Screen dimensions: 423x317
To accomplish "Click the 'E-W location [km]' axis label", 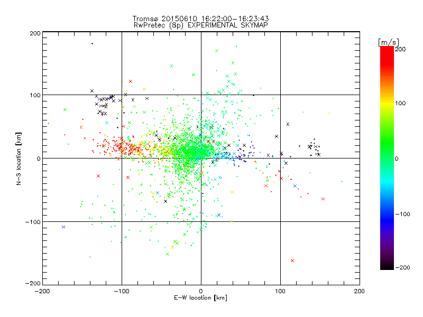I will pyautogui.click(x=200, y=298).
